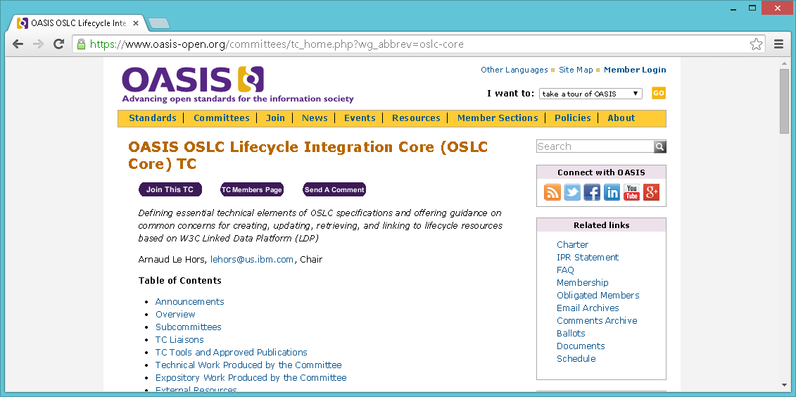Open the About menu item
This screenshot has width=796, height=397.
621,118
